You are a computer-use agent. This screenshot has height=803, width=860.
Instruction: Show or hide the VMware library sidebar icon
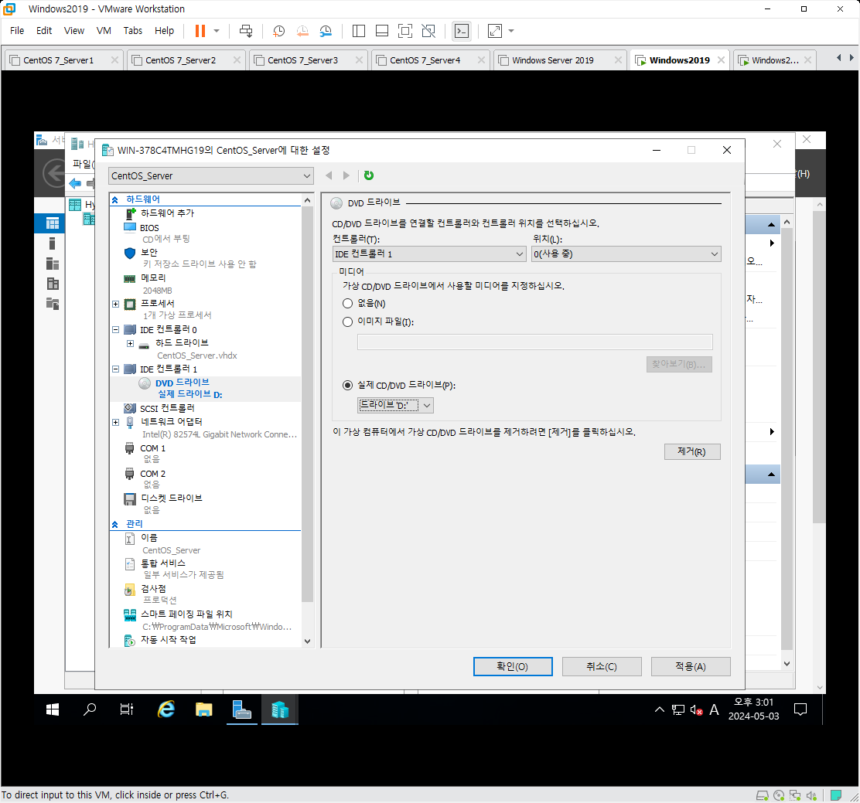point(359,31)
